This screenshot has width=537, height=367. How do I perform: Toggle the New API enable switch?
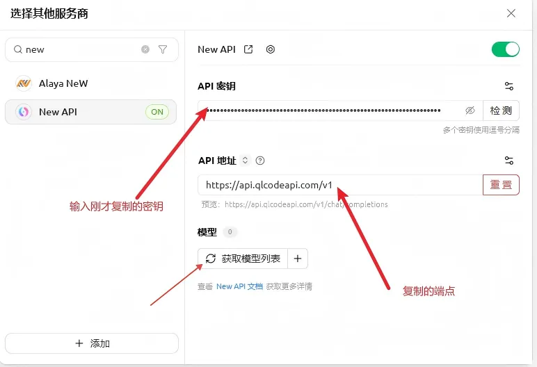coord(506,49)
